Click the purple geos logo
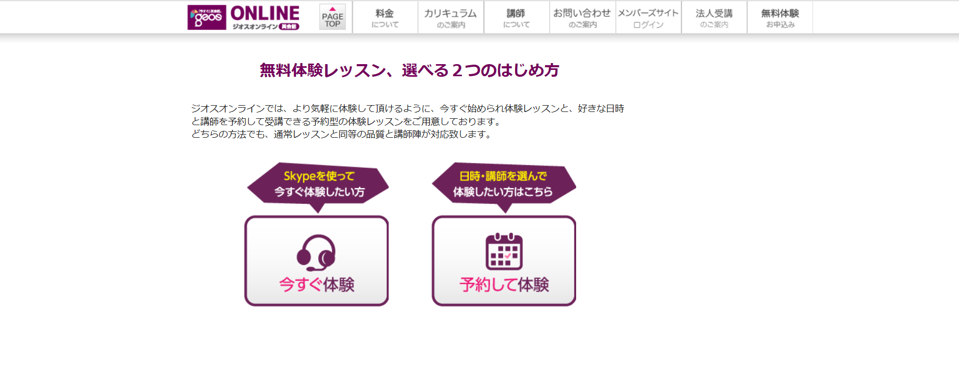 tap(206, 17)
